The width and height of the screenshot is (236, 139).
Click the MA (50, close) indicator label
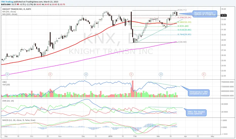[9, 12]
